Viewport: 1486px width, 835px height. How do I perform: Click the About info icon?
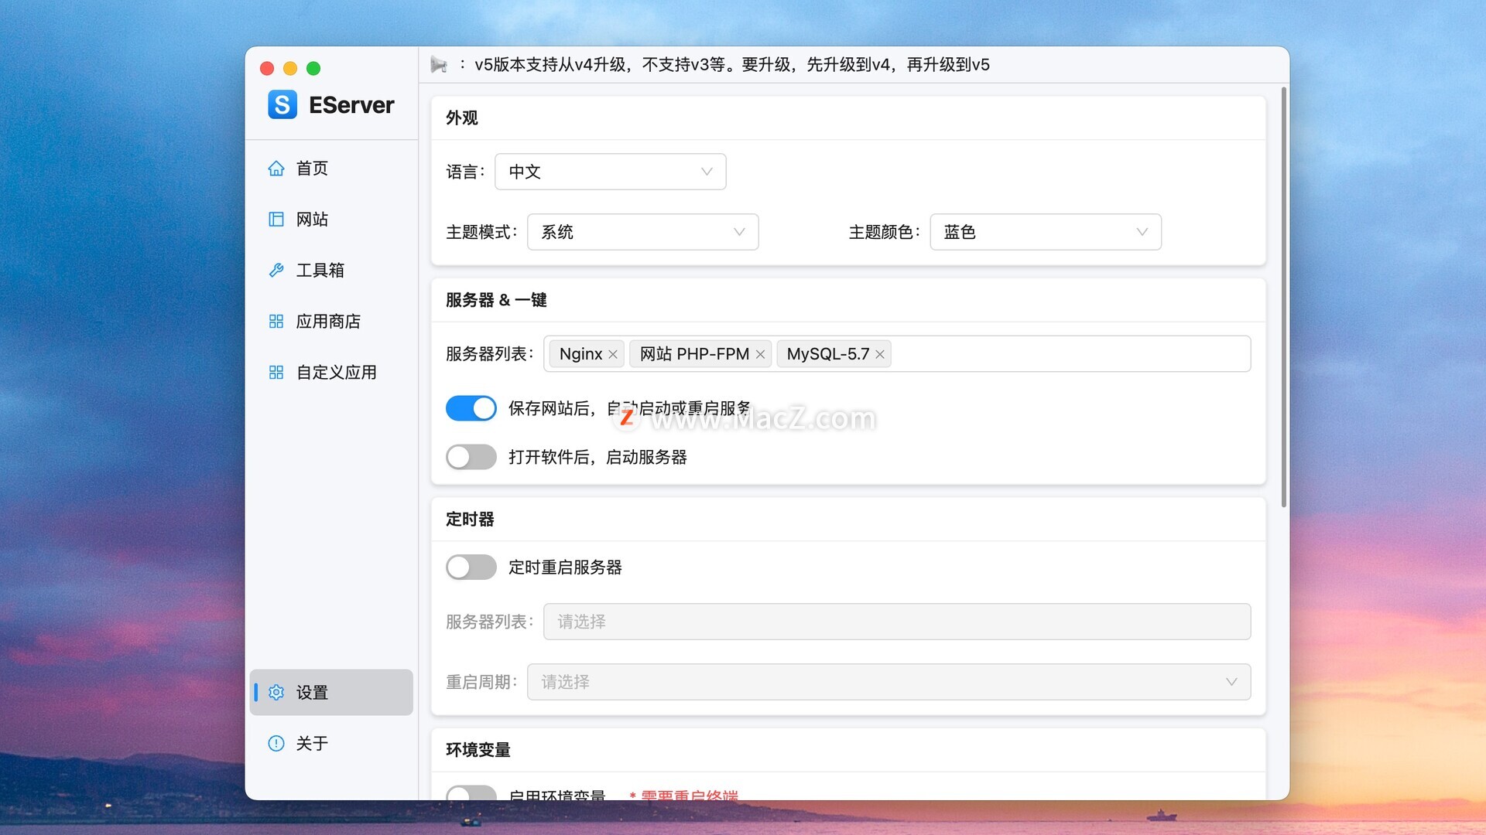pos(276,744)
